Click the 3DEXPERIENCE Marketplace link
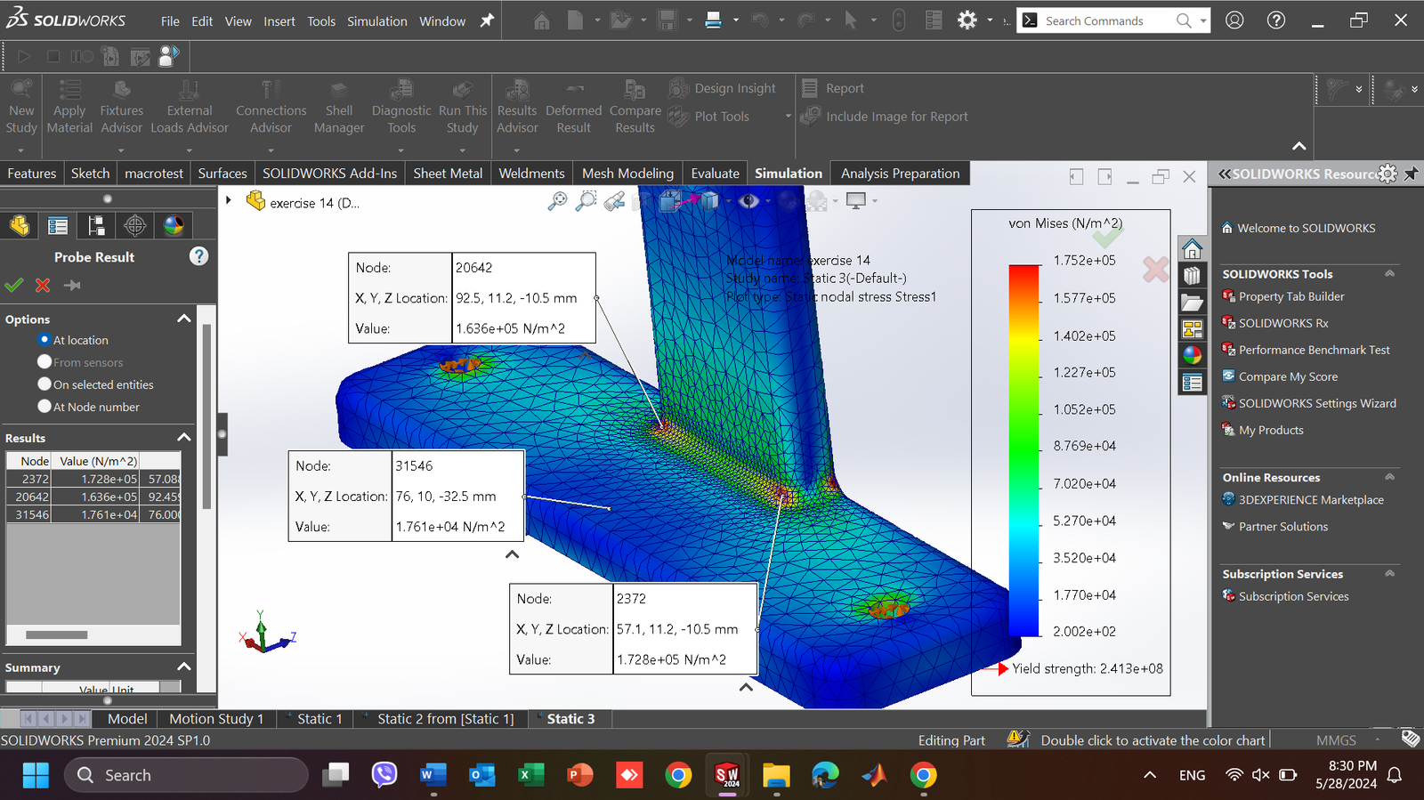This screenshot has height=800, width=1424. pos(1310,500)
